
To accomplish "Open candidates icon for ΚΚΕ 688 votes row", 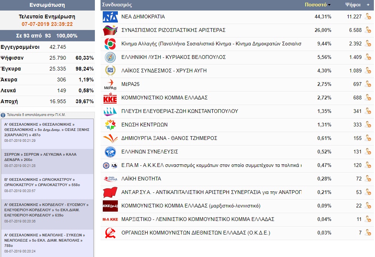I will tap(368, 98).
